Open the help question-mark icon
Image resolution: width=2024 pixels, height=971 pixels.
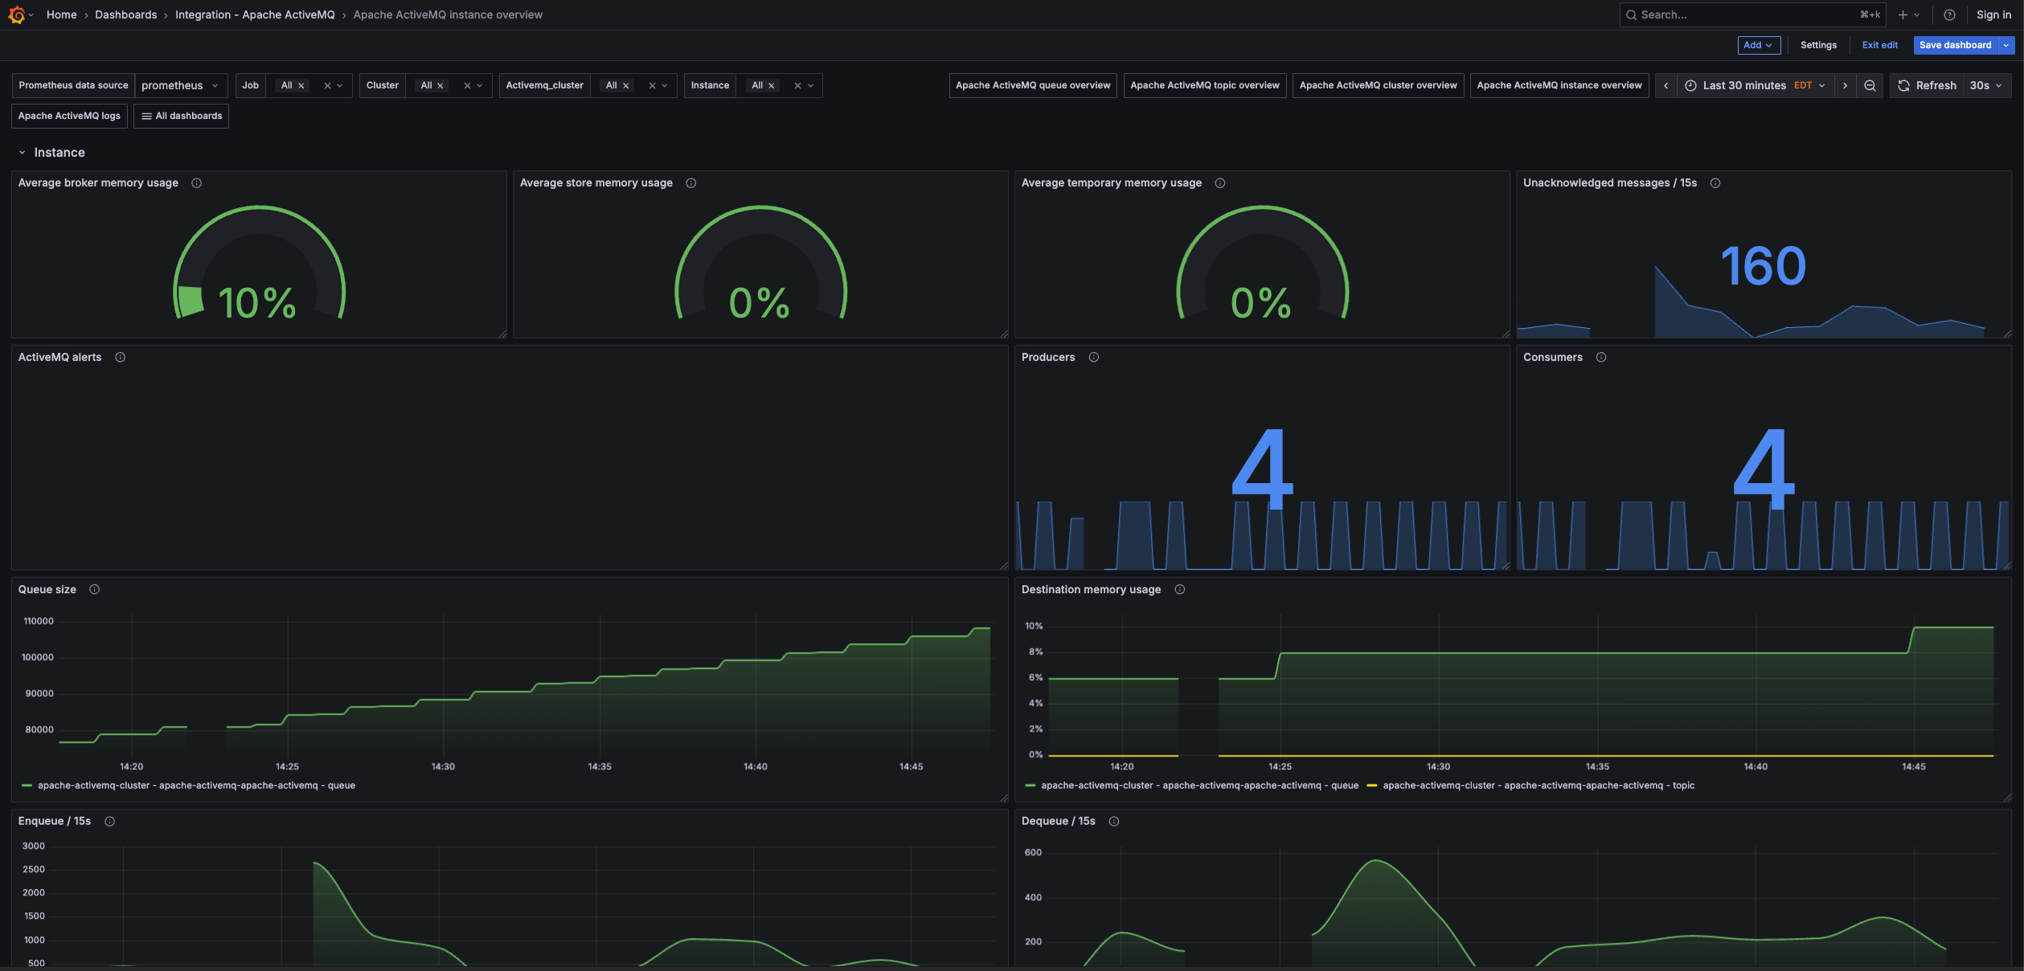[x=1949, y=14]
